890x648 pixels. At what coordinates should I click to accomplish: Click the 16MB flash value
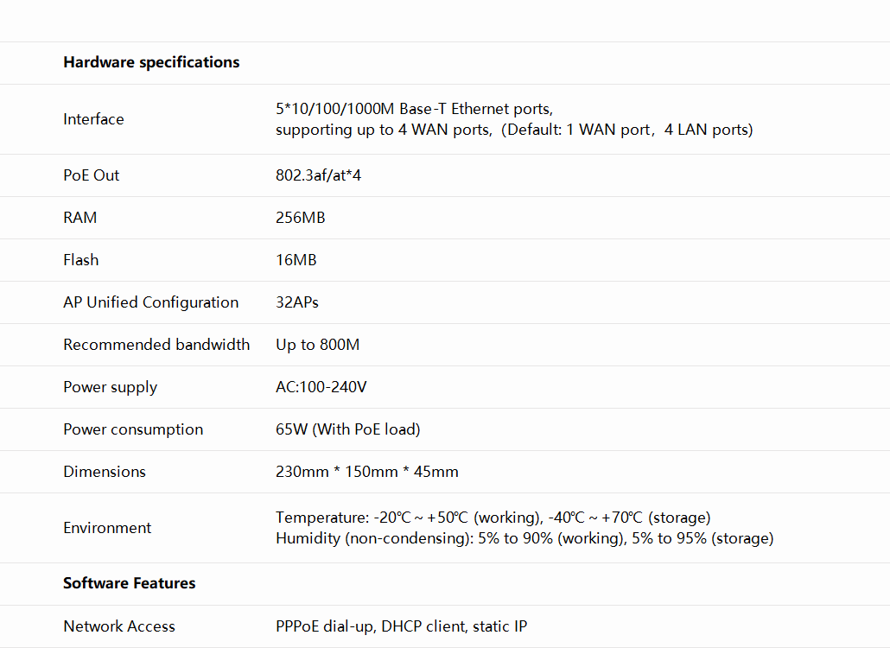tap(296, 260)
